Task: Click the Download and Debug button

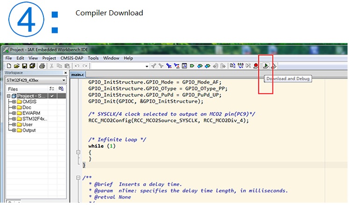Action: tap(265, 66)
